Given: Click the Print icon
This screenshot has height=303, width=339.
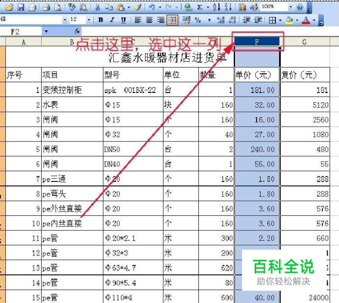Looking at the screenshot, I should [x=46, y=7].
